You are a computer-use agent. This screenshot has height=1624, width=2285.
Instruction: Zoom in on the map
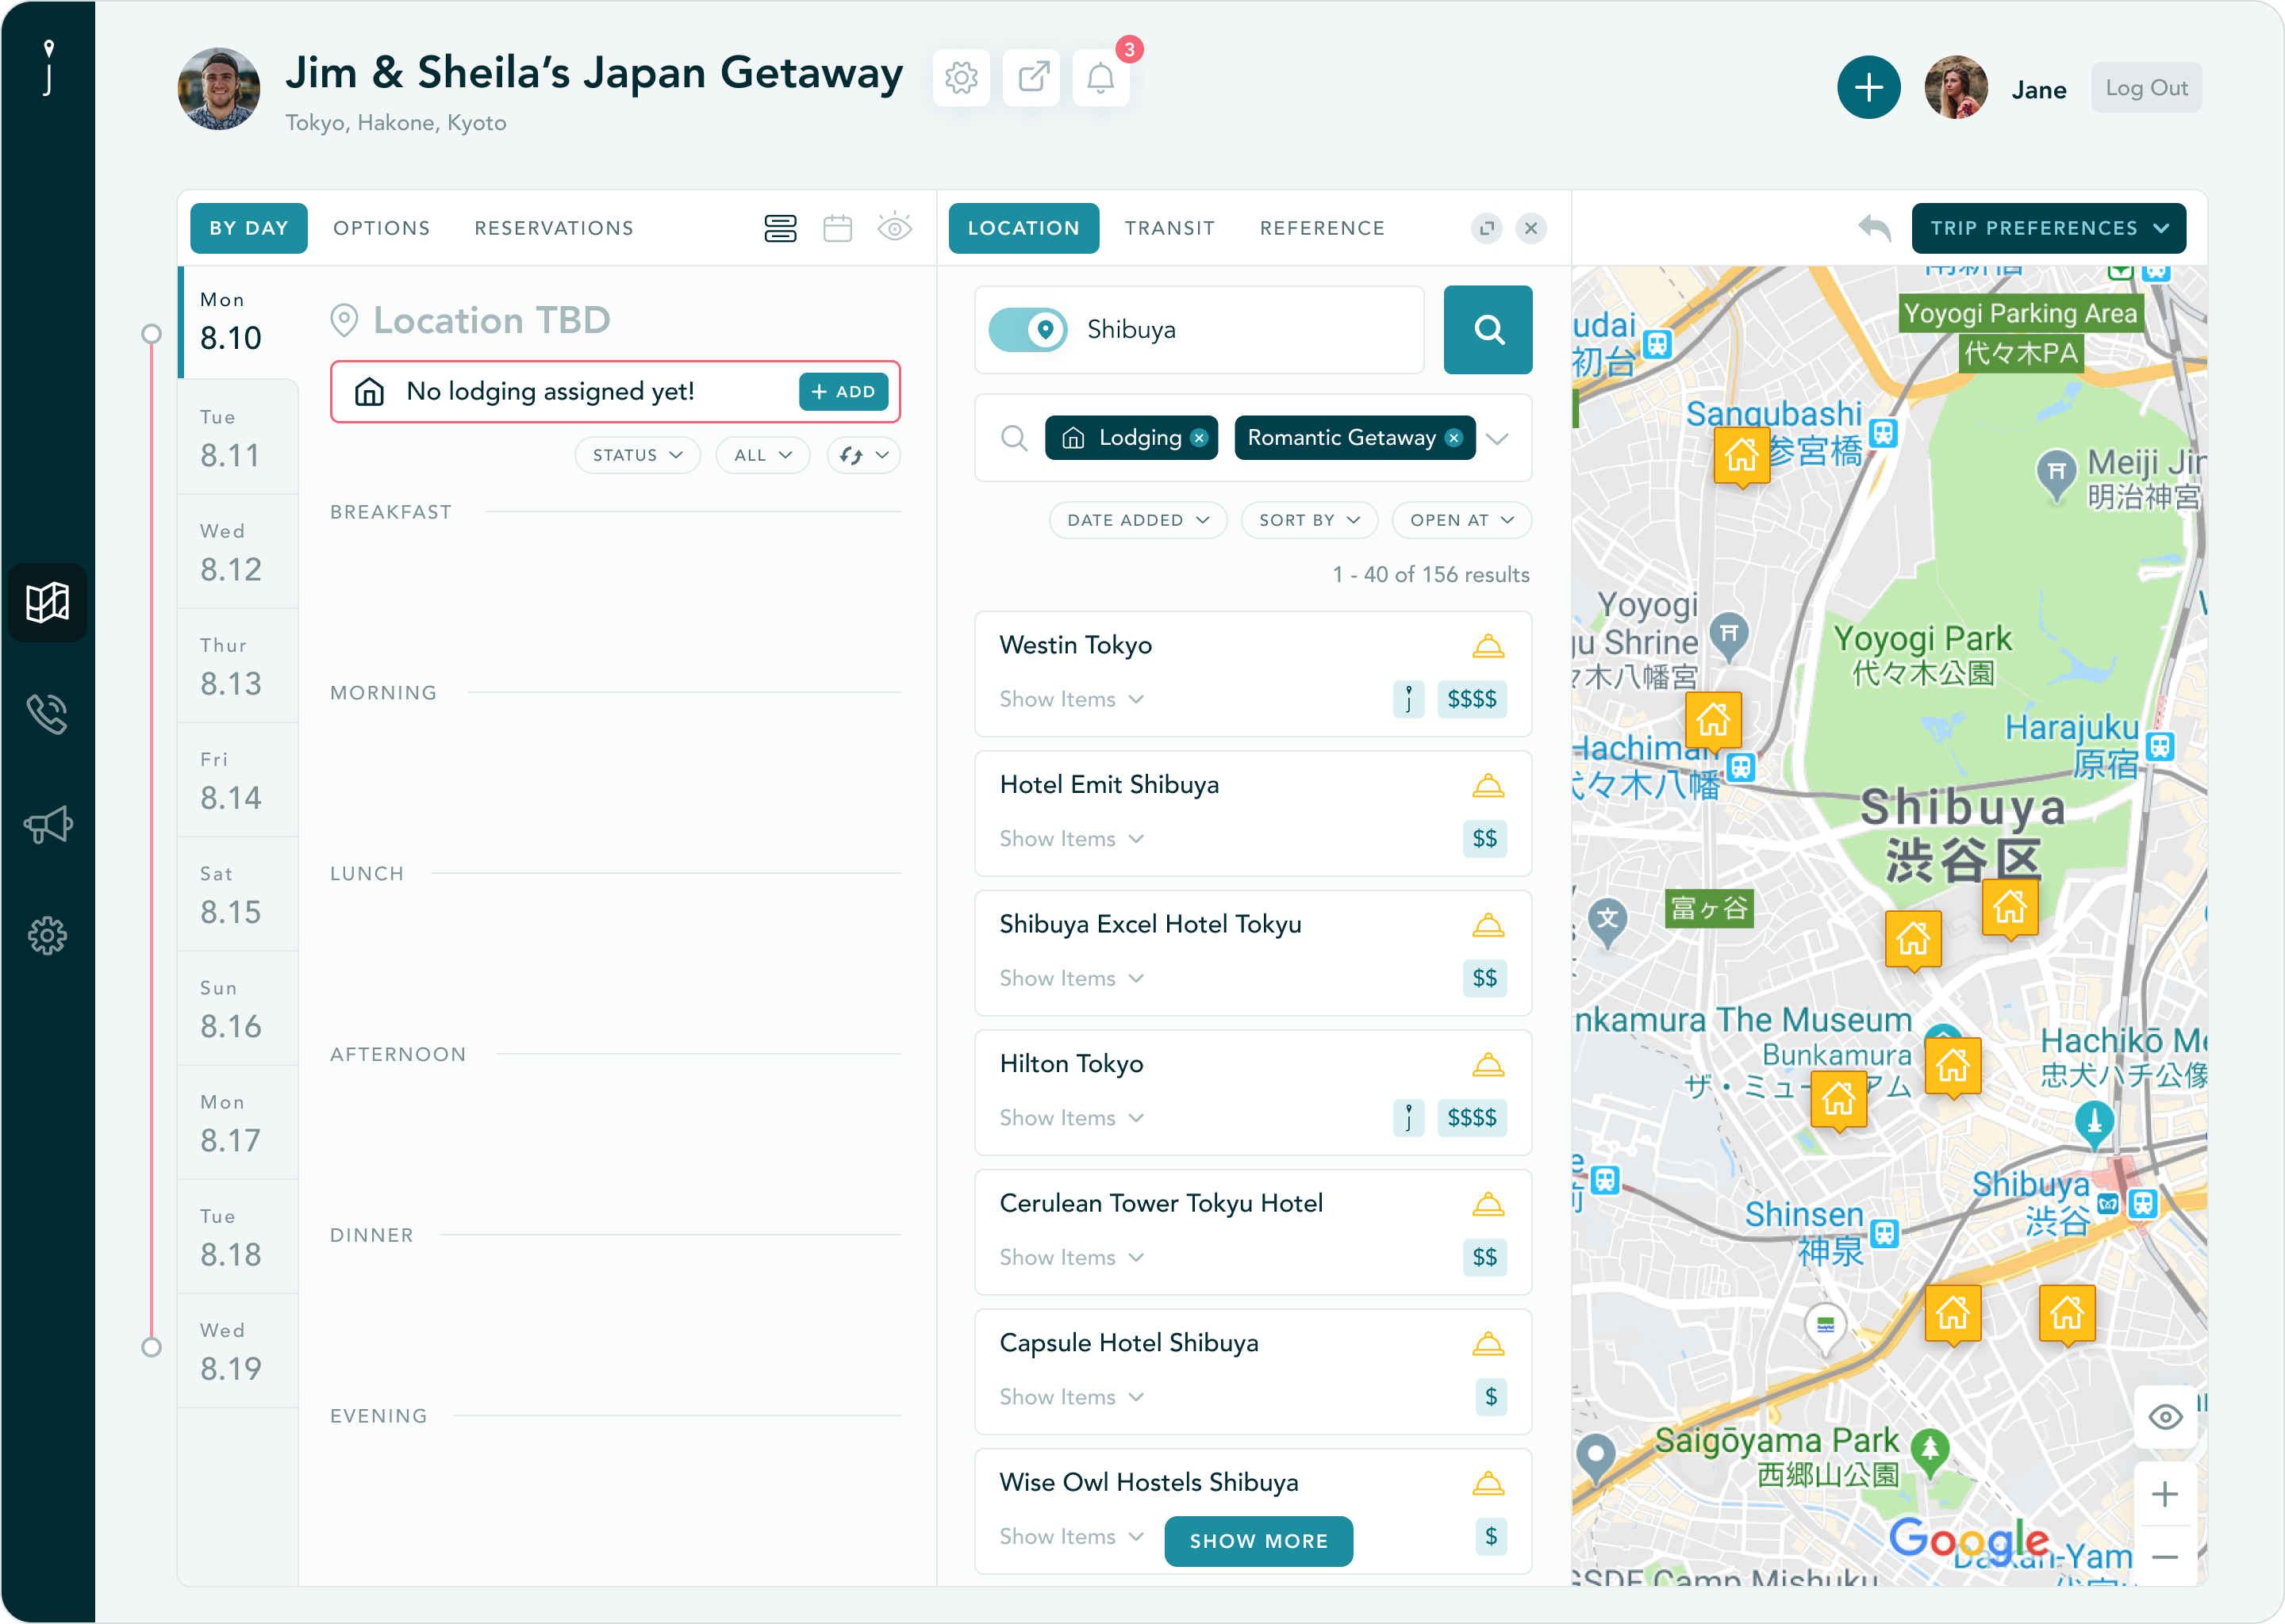[2165, 1494]
